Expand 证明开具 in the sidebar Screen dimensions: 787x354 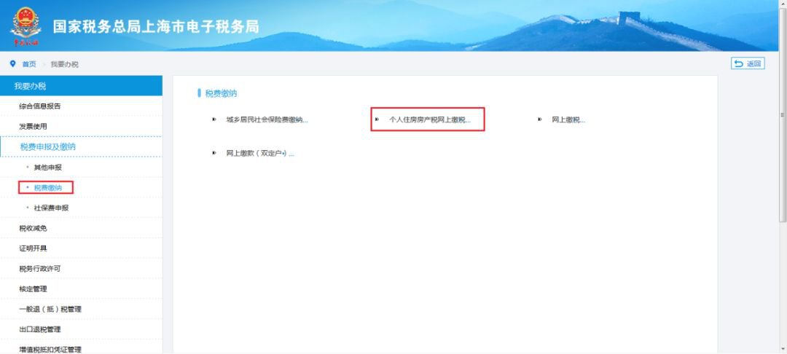coord(33,248)
